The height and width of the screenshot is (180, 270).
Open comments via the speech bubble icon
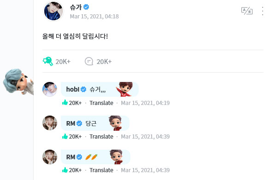tap(89, 61)
